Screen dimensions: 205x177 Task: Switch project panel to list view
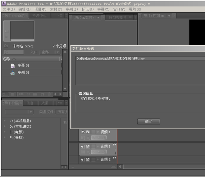6,94
